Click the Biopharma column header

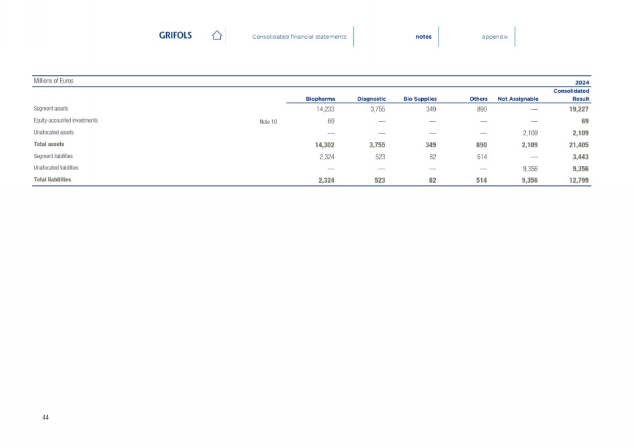pyautogui.click(x=320, y=99)
